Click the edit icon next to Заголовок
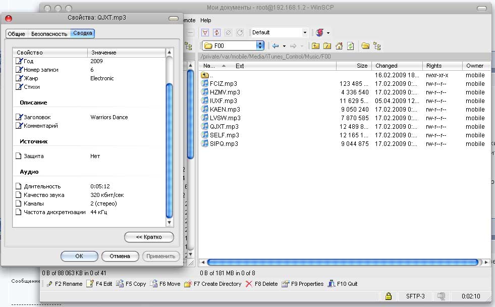 [19, 117]
